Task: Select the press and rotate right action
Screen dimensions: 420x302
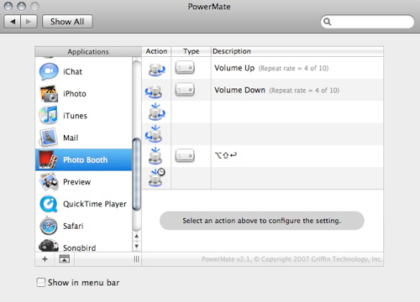Action: click(156, 112)
